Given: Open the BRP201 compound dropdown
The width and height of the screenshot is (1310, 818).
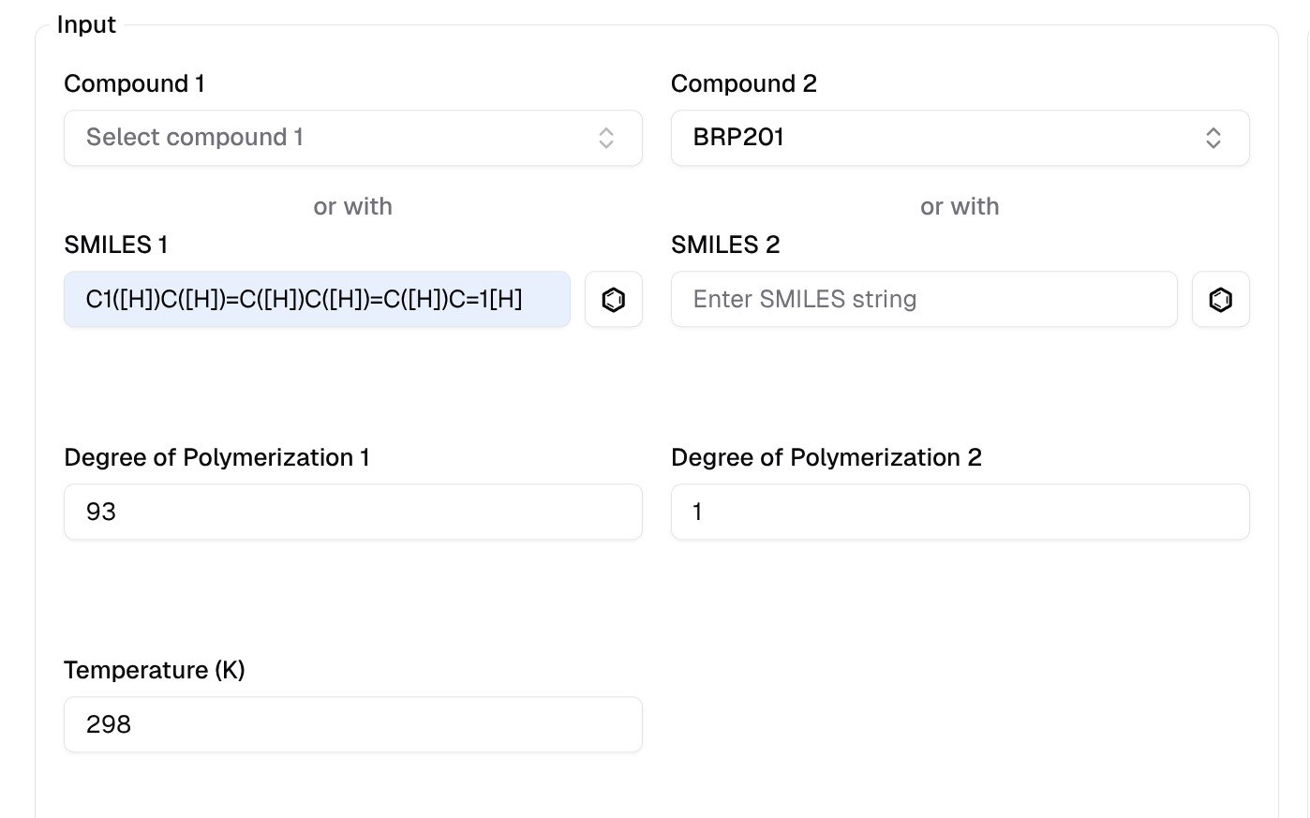Looking at the screenshot, I should click(937, 138).
